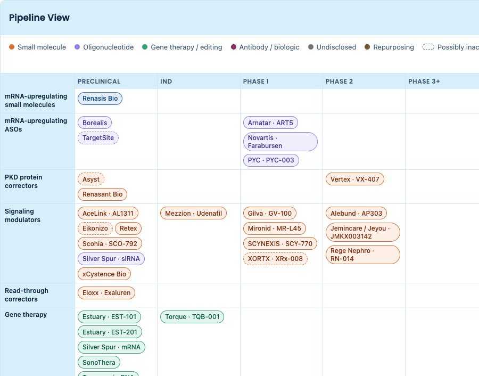
Task: Select the Eloxx · Exaluren chip
Action: [x=106, y=293]
